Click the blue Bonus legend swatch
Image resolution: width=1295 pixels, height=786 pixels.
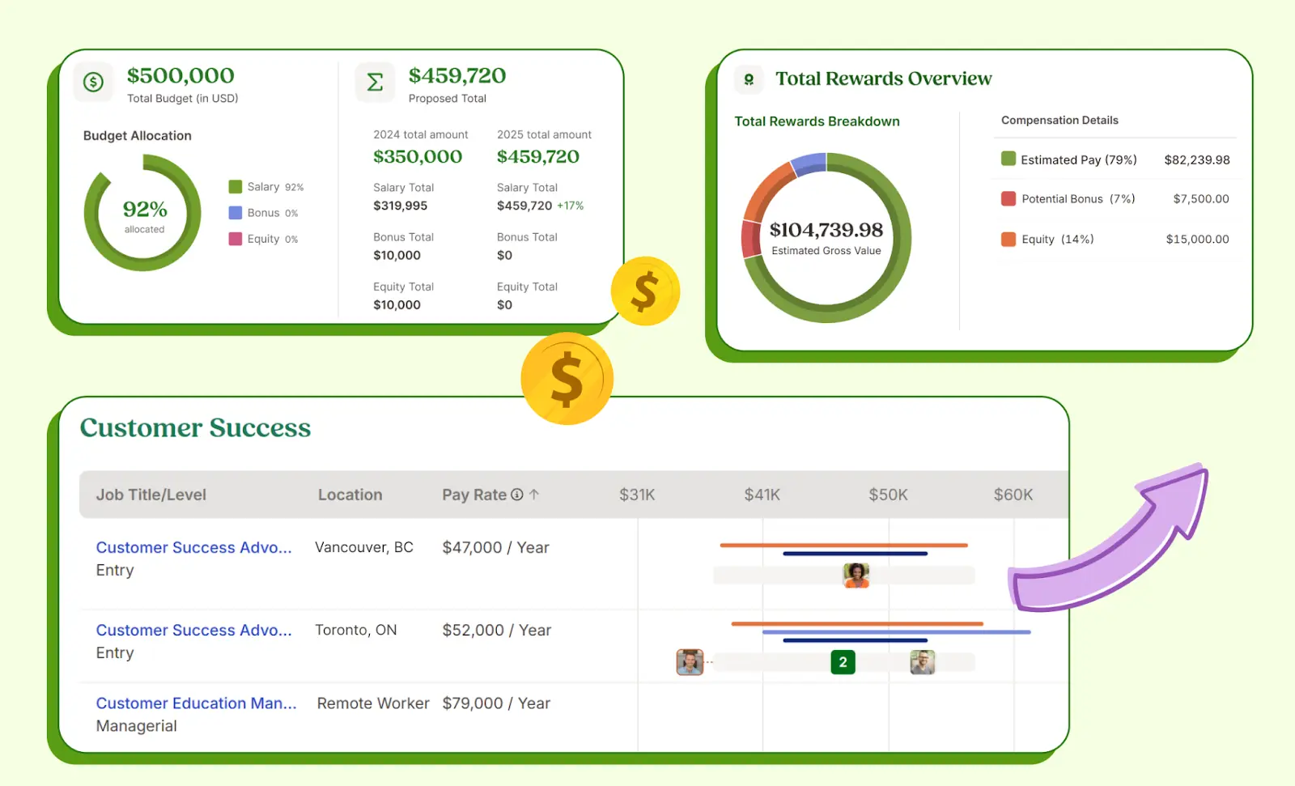coord(236,213)
